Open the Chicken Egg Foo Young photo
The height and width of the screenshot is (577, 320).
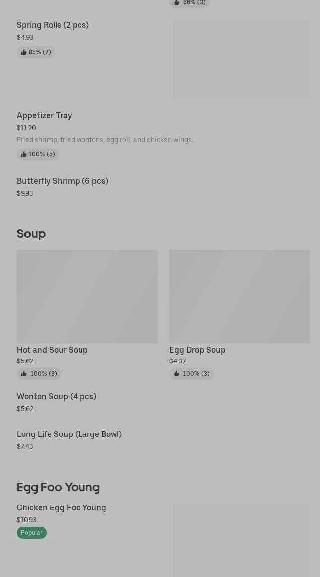coord(241,540)
